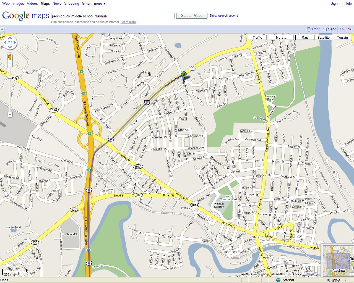Click the 130 shield on Broad St
The height and width of the screenshot is (283, 354).
(139, 195)
